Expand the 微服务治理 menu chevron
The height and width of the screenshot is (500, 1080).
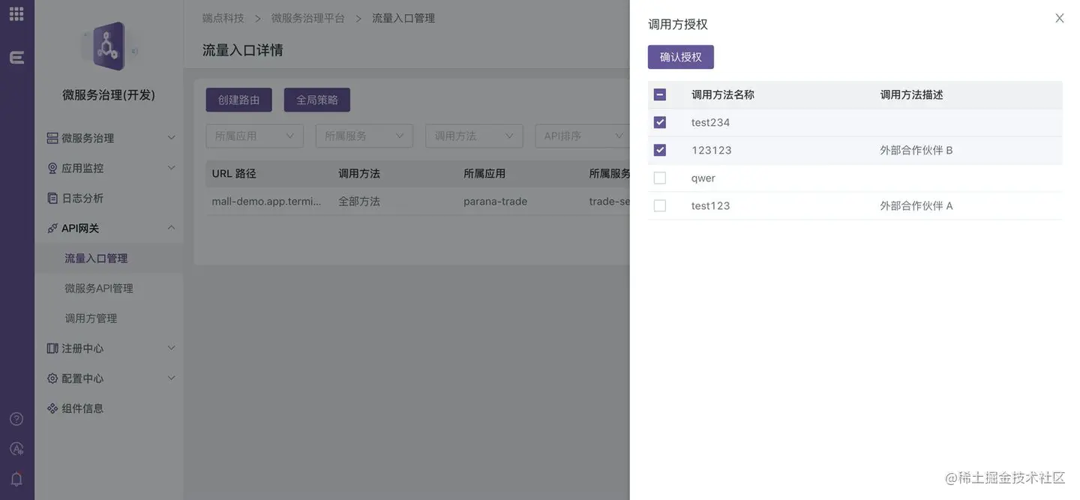(x=171, y=138)
